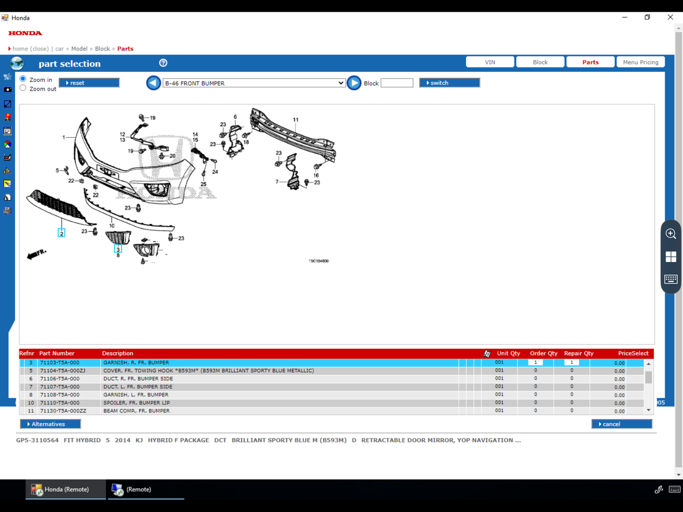Click the red tow truck sidebar icon
This screenshot has height=512, width=683.
tap(8, 157)
